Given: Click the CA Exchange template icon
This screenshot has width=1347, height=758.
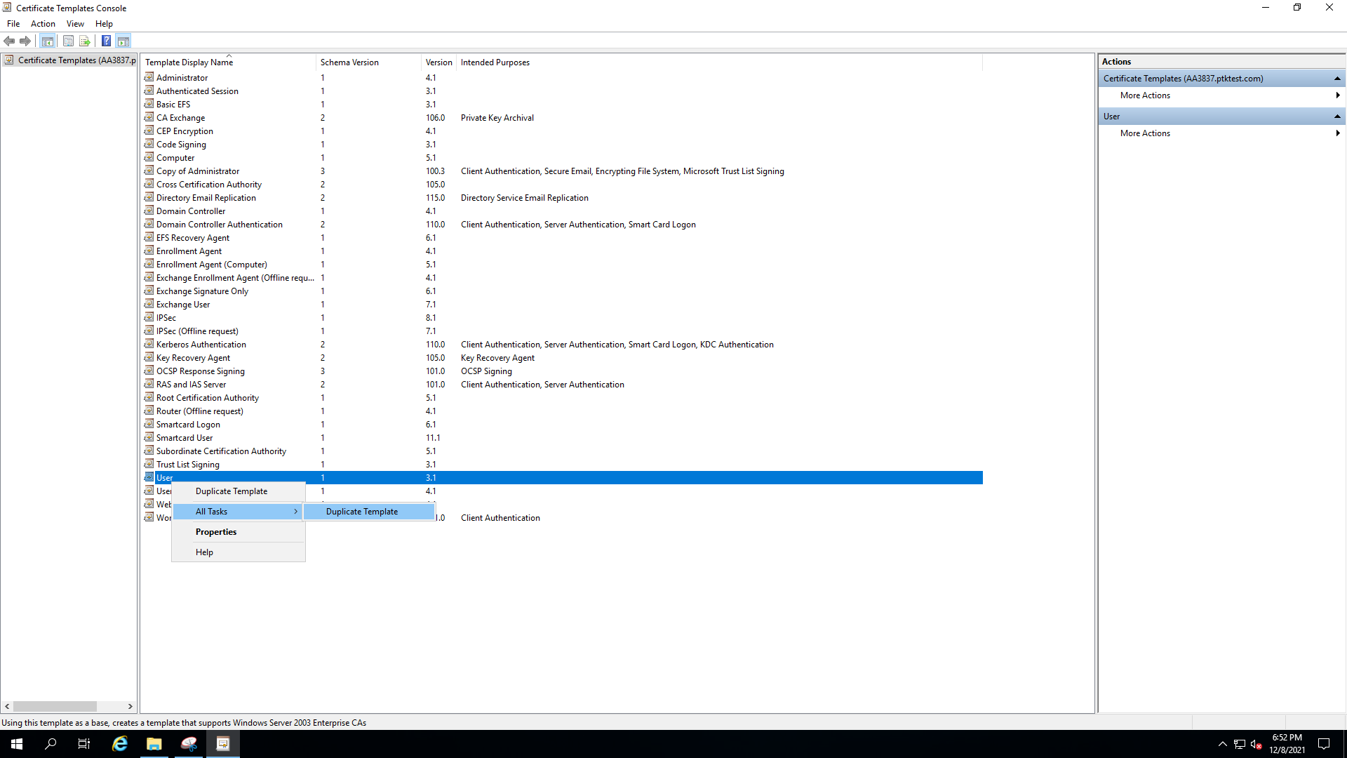Looking at the screenshot, I should [149, 117].
